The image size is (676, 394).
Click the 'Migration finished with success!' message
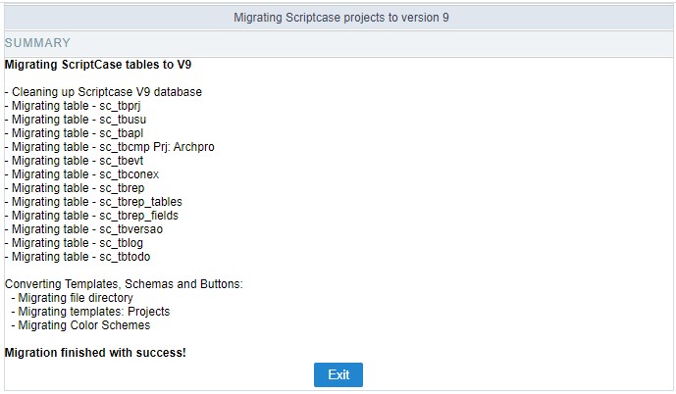96,352
